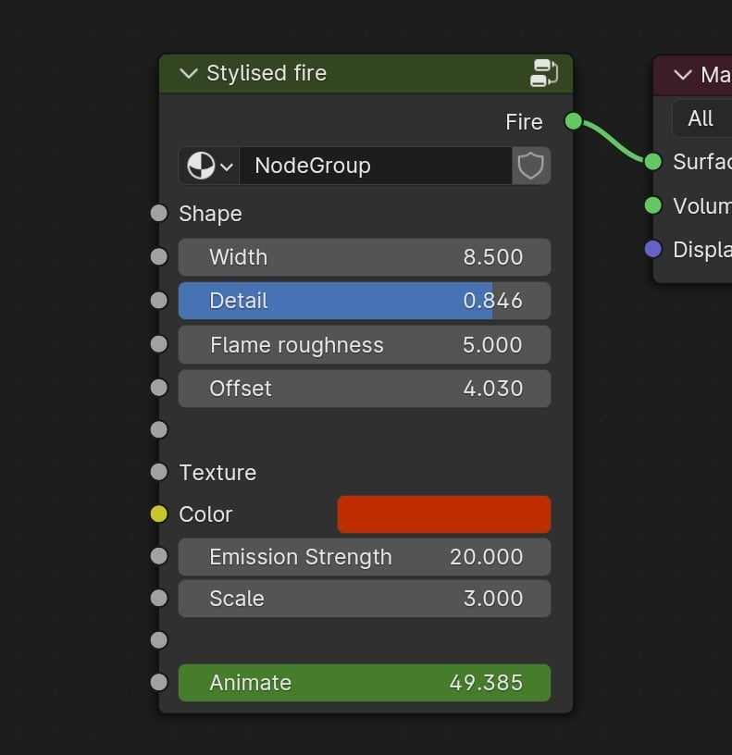Viewport: 732px width, 755px height.
Task: Click the node group edit icon in header
Action: 544,73
